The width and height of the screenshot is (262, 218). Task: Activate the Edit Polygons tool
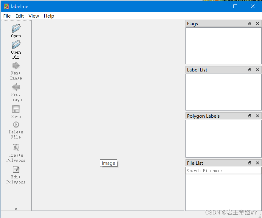(16, 170)
